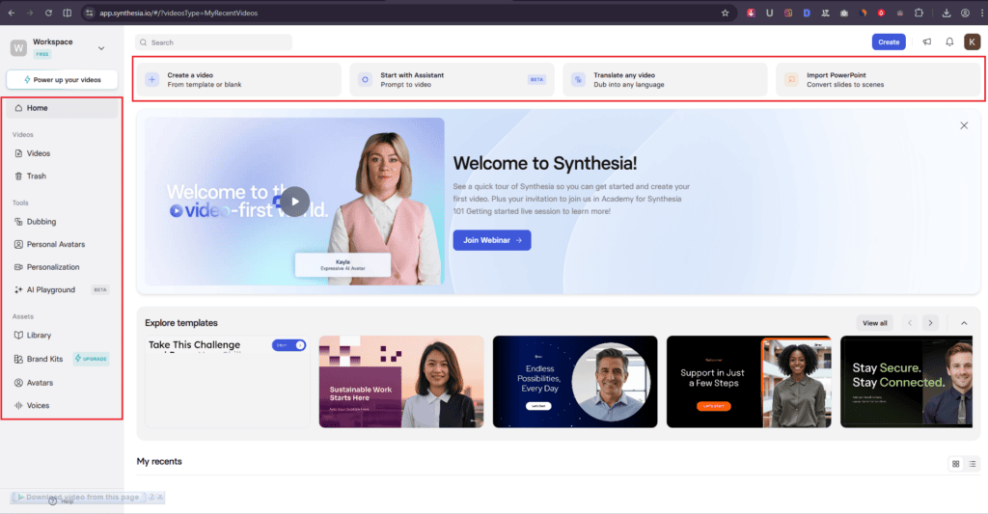Click the plus icon on Create a video
Viewport: 988px width, 514px height.
(151, 79)
